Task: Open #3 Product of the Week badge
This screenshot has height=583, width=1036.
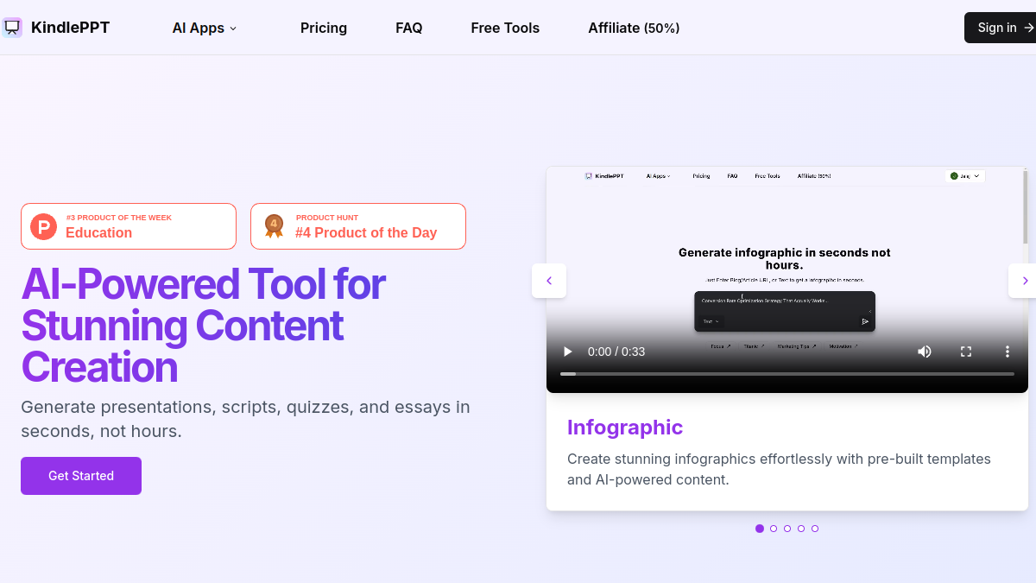Action: click(x=129, y=226)
